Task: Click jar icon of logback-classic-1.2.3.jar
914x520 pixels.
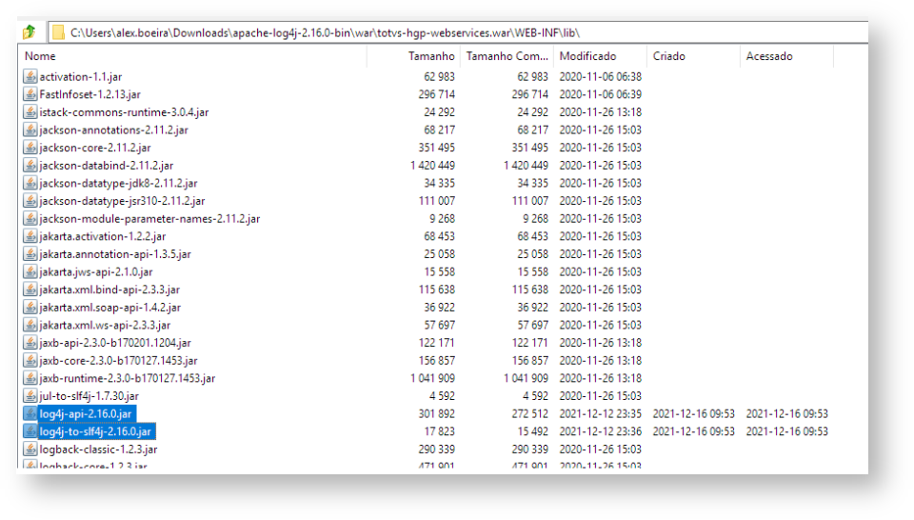Action: (30, 449)
